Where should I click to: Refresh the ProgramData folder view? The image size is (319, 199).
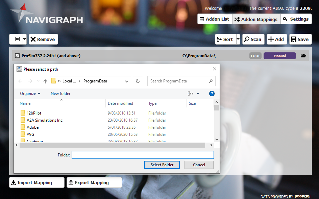tap(137, 81)
